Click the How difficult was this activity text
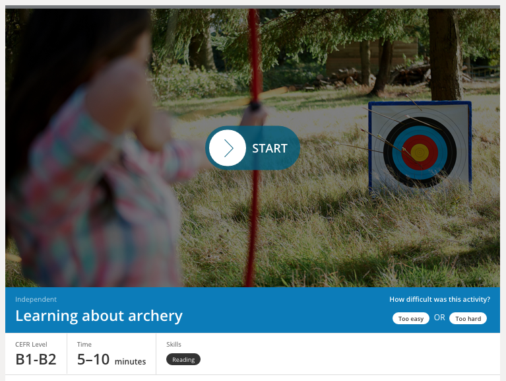The width and height of the screenshot is (506, 381). coord(439,299)
